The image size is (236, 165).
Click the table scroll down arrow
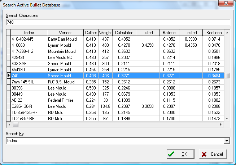tap(227, 119)
